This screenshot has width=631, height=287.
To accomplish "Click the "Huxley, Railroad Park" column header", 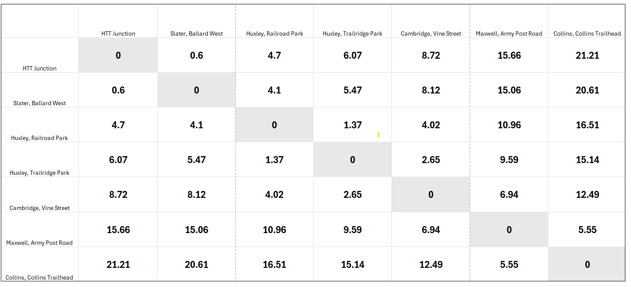I will [274, 33].
